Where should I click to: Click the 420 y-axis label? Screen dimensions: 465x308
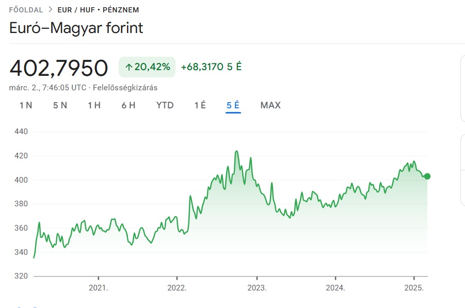[21, 156]
